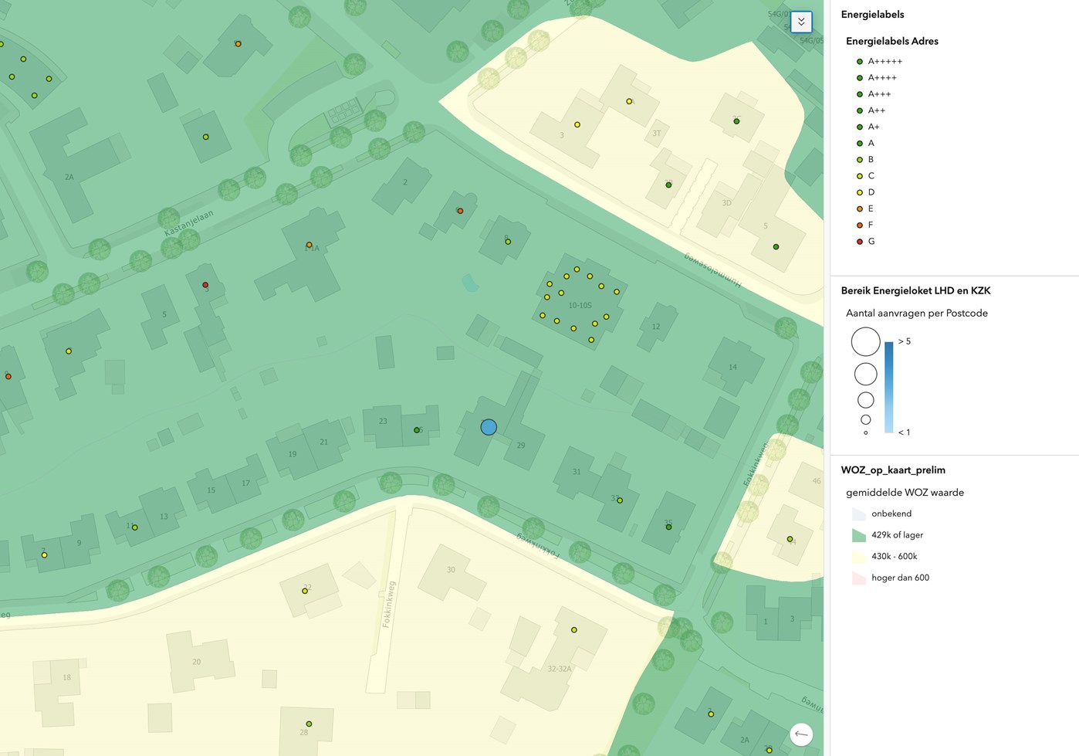1079x756 pixels.
Task: Select the dark green dot on house 35
Action: pos(668,527)
